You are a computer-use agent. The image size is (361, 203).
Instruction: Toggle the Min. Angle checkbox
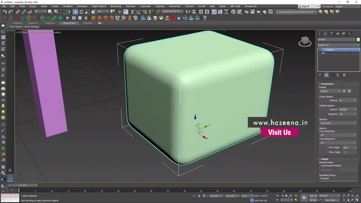point(328,147)
